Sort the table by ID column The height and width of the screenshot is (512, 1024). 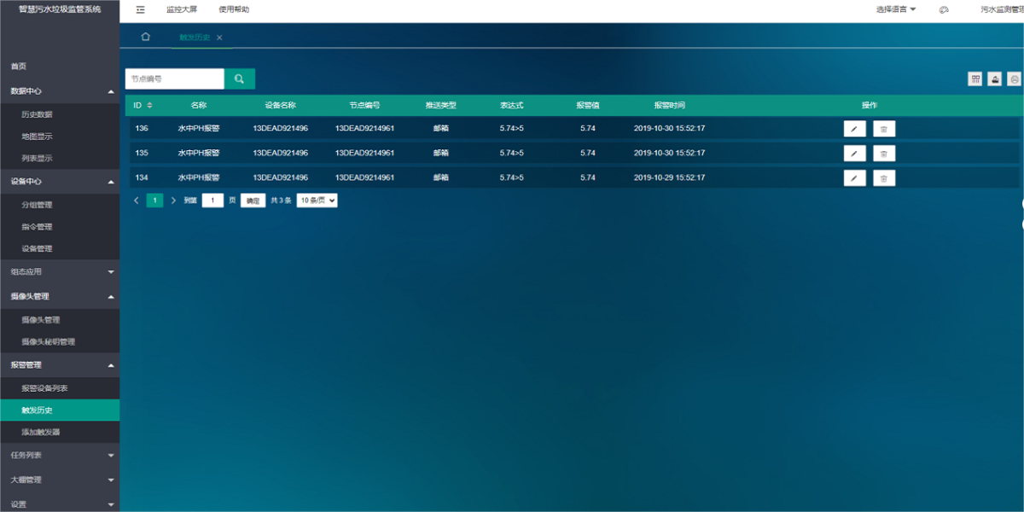click(x=150, y=105)
